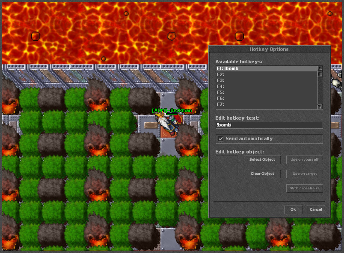Screen dimensions: 344x253
Task: Confirm changes with the Ok button
Action: pos(293,210)
